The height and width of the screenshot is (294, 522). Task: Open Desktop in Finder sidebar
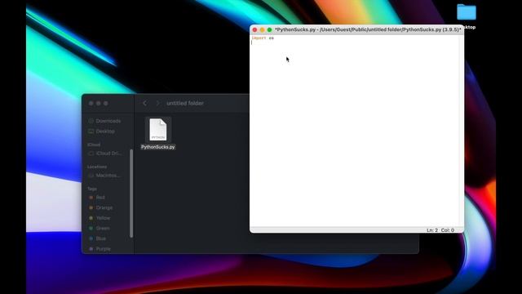[101, 131]
